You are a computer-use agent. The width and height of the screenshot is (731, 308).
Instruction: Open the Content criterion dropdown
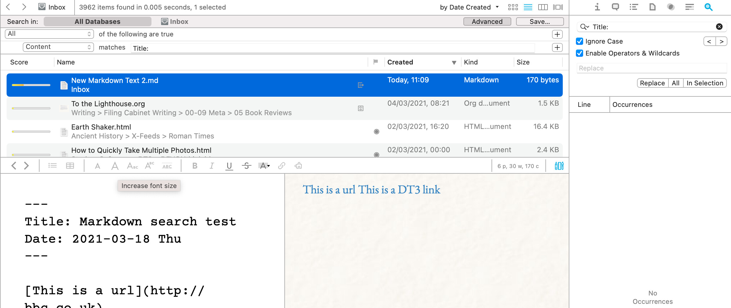click(x=58, y=47)
